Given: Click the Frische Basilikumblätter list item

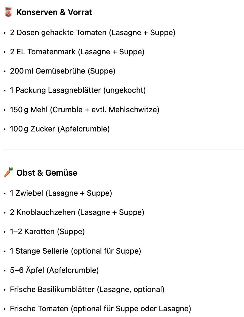Looking at the screenshot, I should (87, 289).
